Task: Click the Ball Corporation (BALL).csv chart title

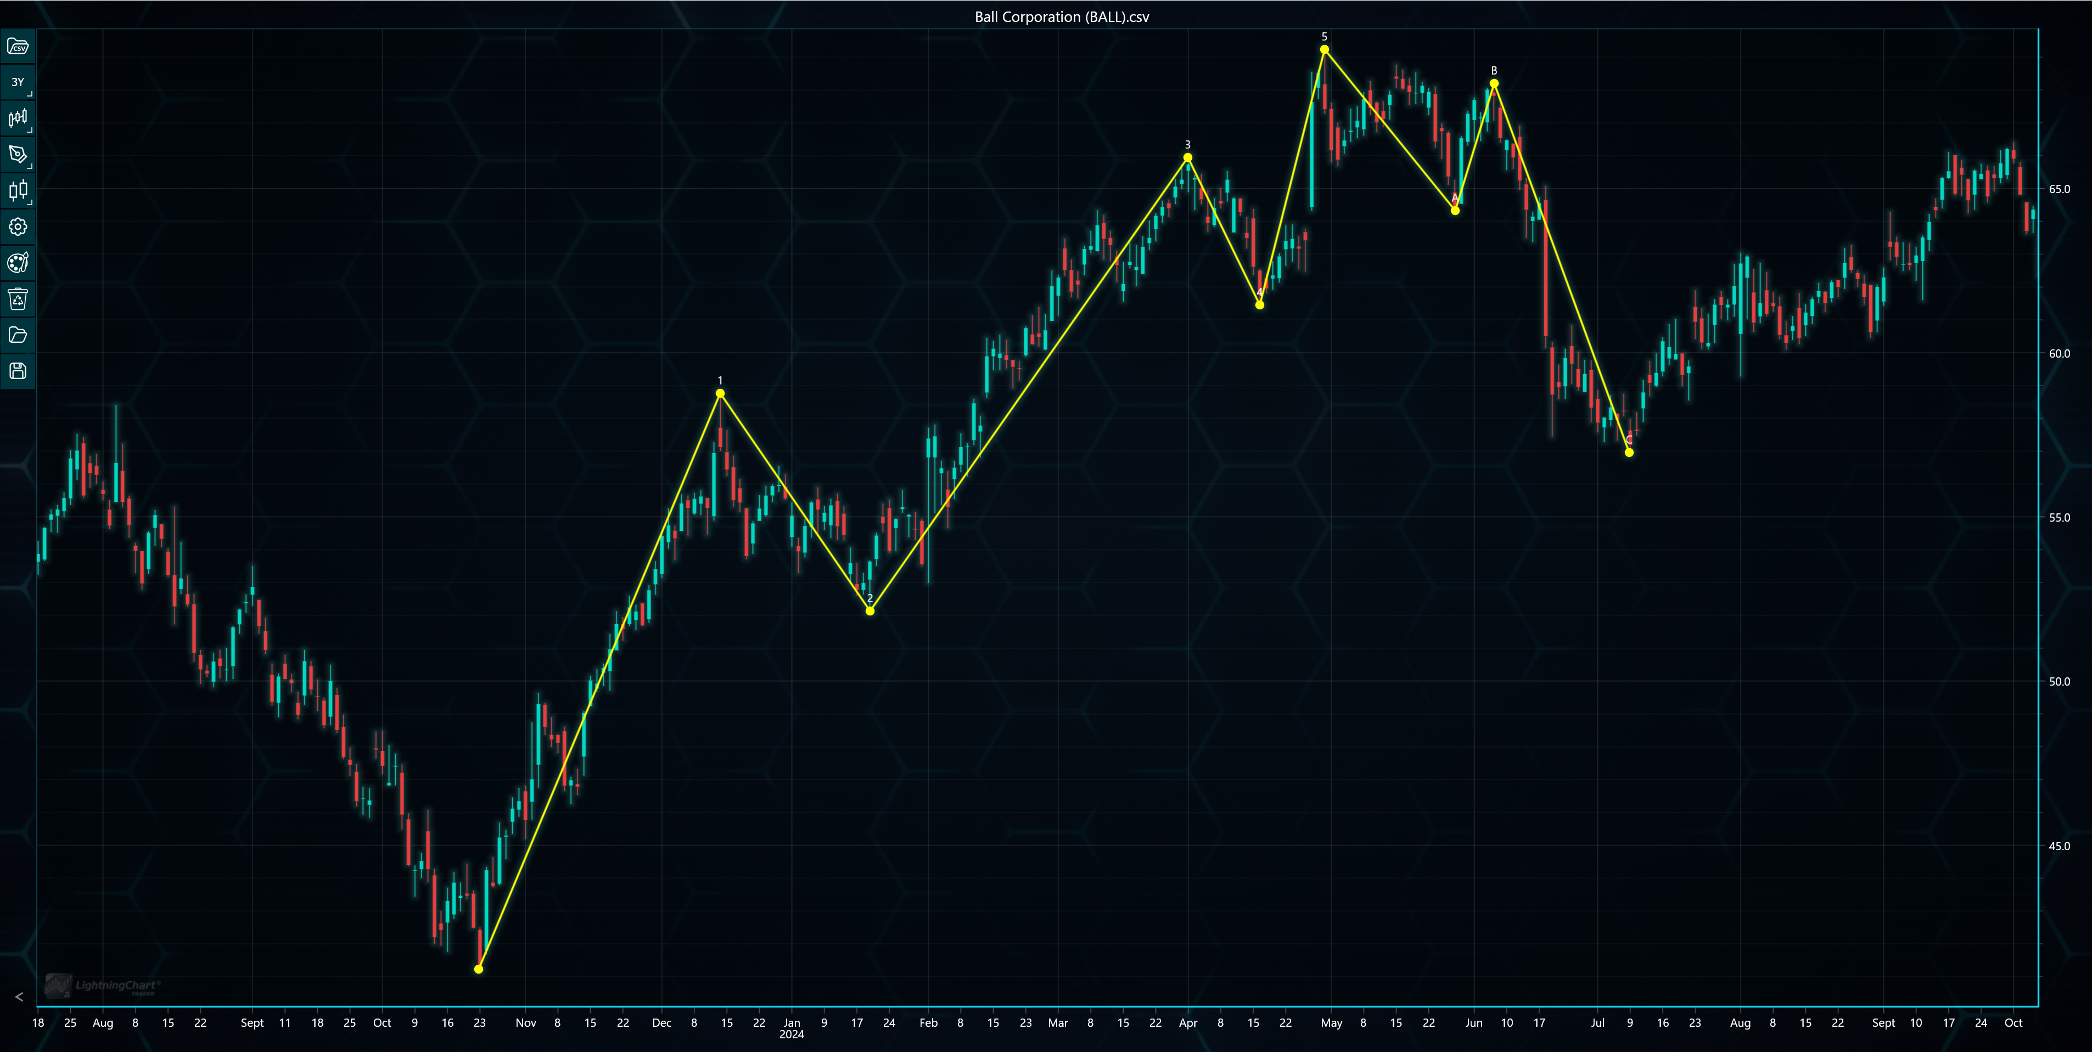Action: [x=1062, y=16]
